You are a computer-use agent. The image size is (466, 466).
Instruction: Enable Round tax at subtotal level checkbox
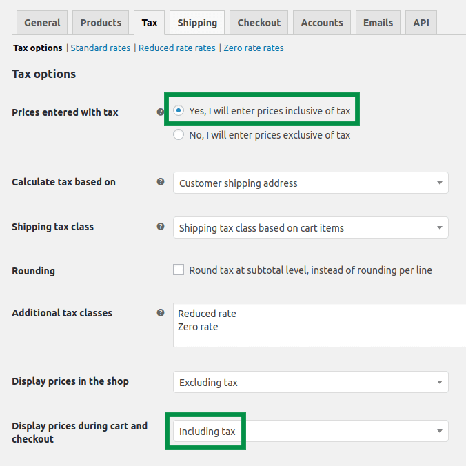(179, 270)
